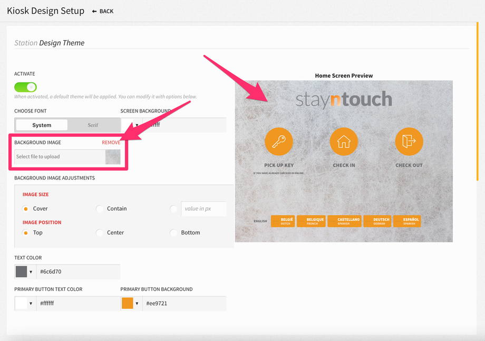Select the Contain image size option
485x341 pixels.
click(100, 209)
